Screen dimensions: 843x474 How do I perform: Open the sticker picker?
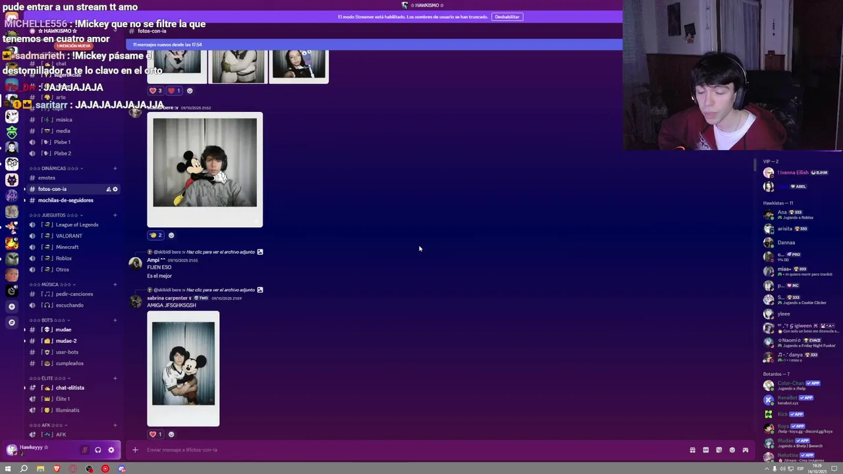coord(719,450)
